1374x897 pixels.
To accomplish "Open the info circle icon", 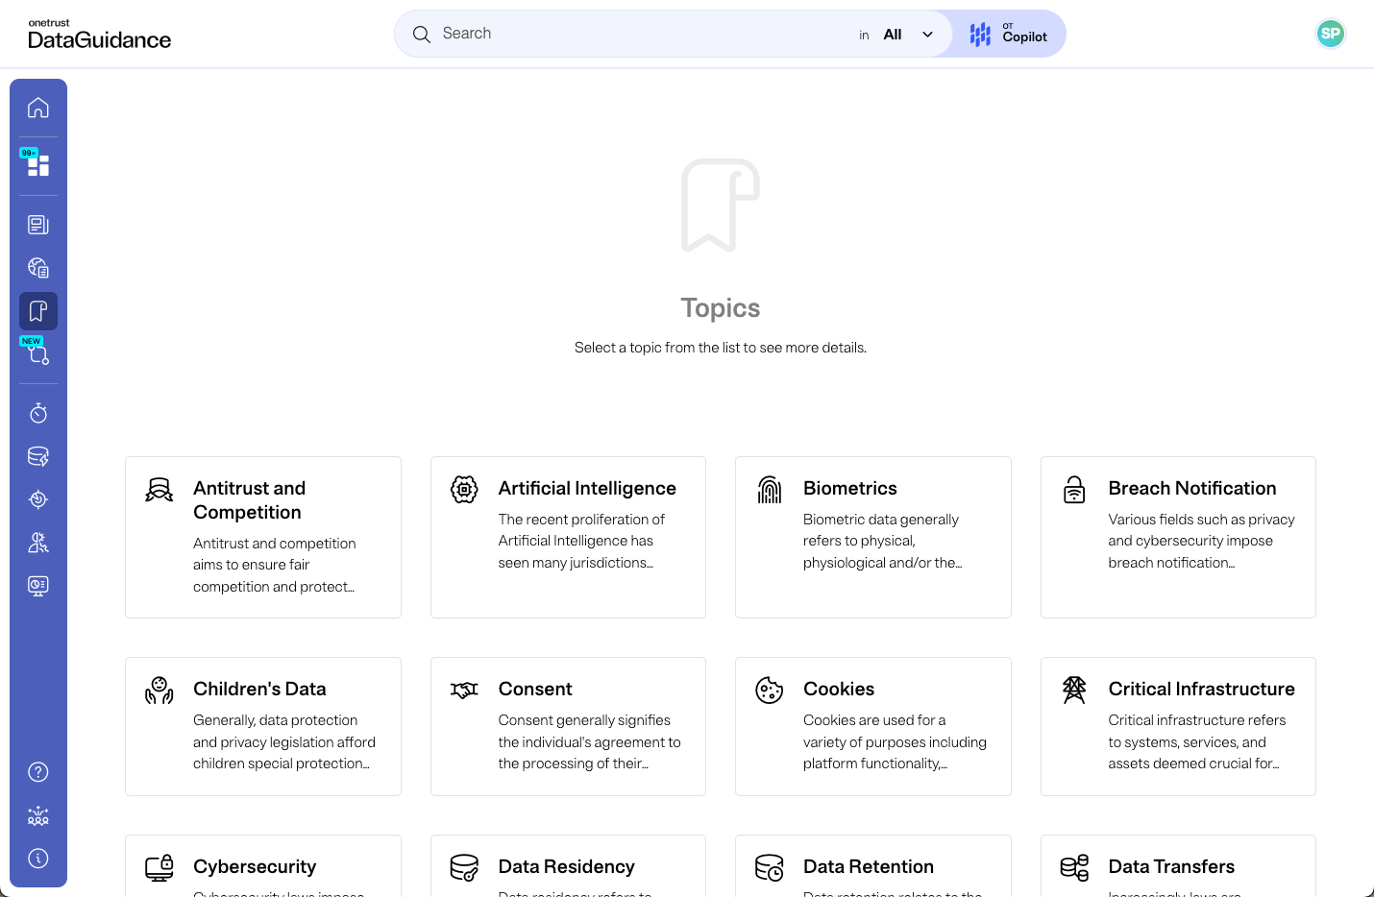I will (37, 858).
